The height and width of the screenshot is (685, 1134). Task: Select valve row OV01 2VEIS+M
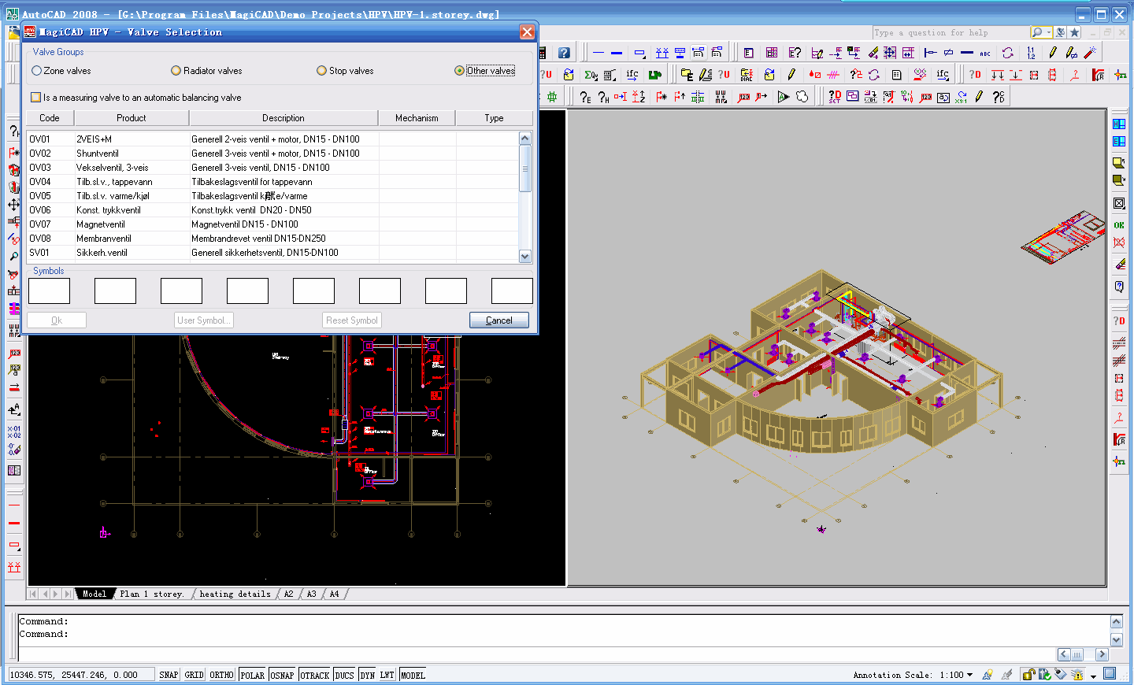pyautogui.click(x=272, y=139)
